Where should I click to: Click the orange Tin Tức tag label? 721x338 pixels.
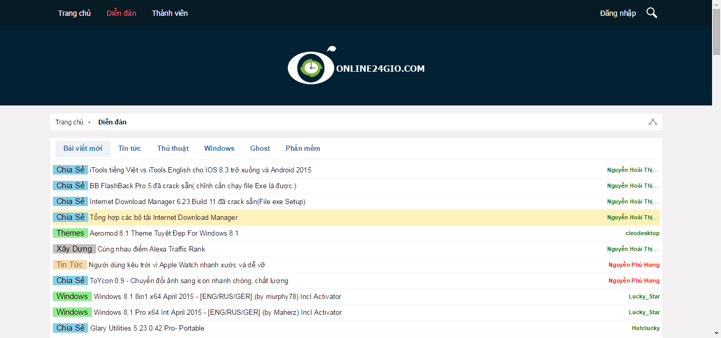(x=70, y=265)
